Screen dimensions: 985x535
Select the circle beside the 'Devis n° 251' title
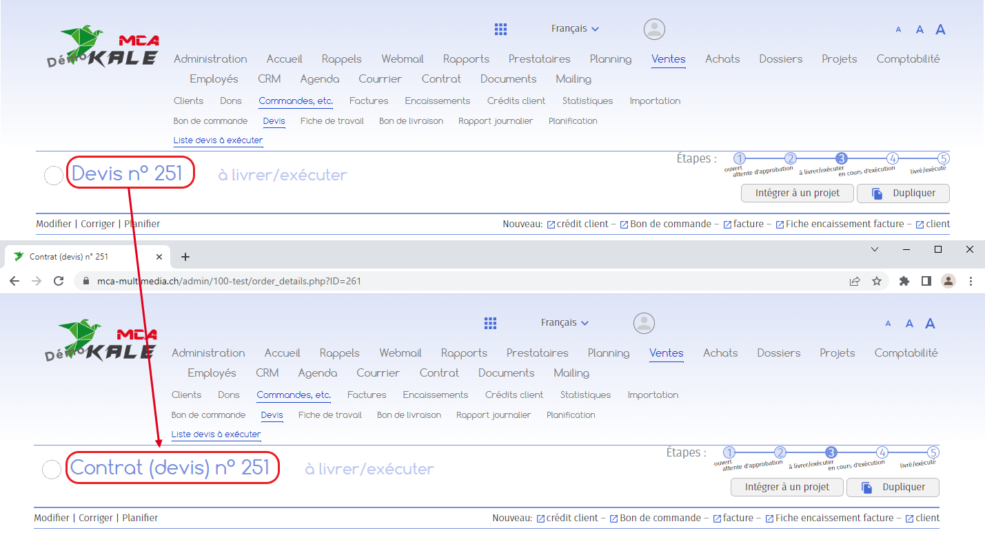(54, 176)
